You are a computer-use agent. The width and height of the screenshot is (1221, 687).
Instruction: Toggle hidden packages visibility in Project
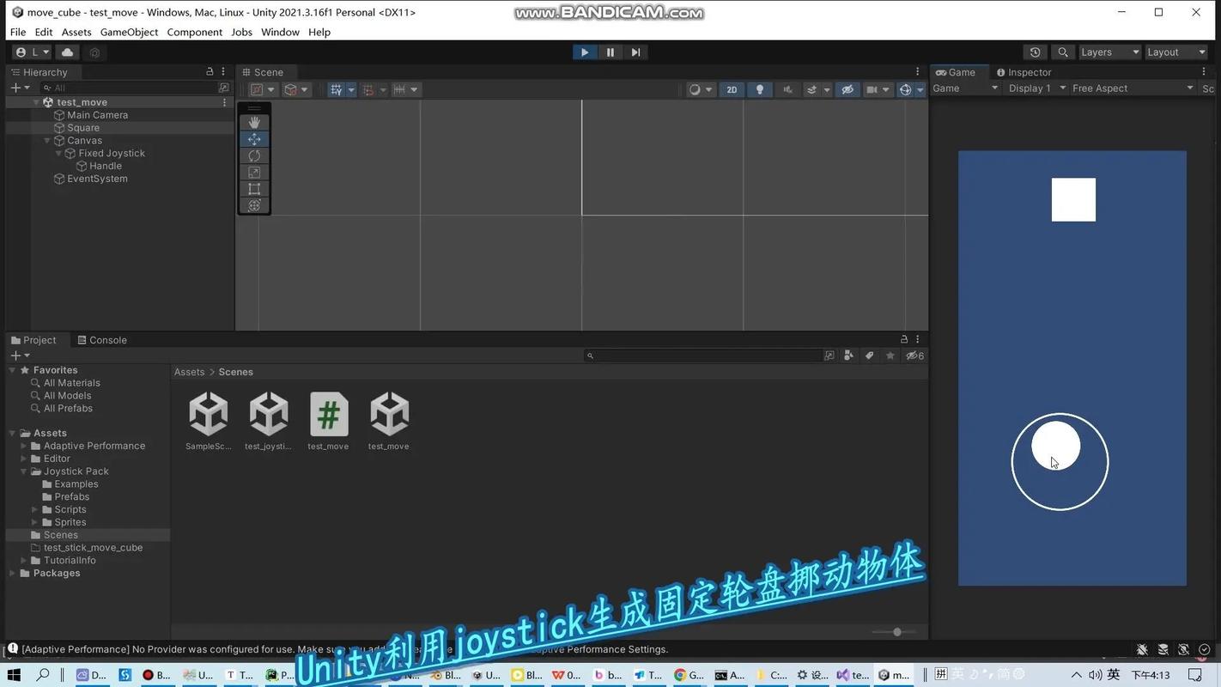[x=915, y=356]
